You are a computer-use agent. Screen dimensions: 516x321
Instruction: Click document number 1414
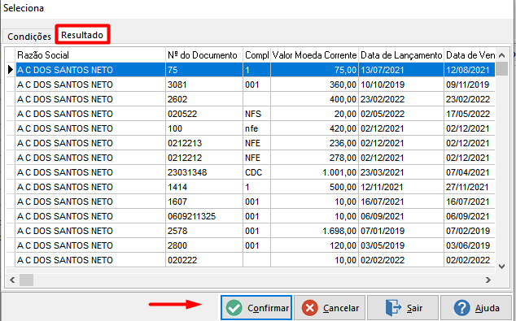pos(204,187)
